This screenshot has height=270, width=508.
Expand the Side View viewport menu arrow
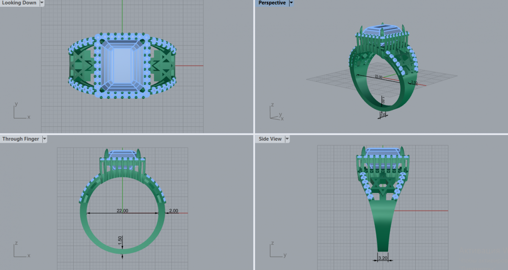(x=287, y=139)
